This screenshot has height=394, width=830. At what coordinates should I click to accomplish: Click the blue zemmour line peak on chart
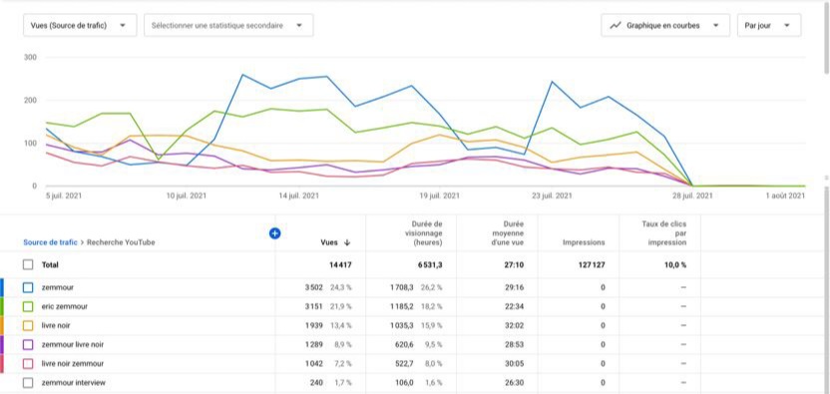pos(242,75)
